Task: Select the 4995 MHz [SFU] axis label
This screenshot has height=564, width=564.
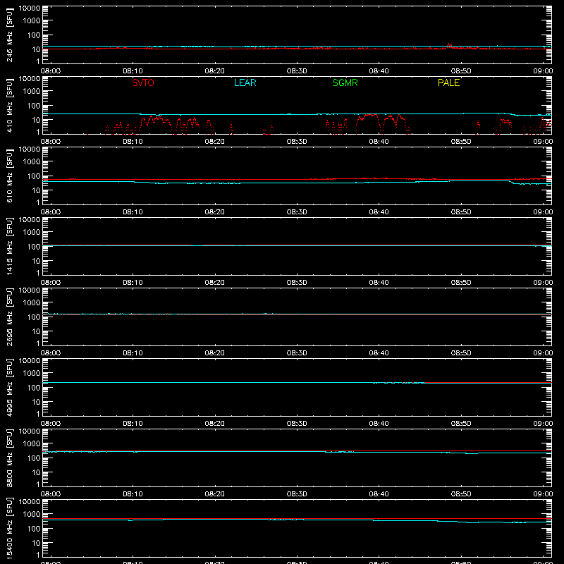Action: [9, 388]
